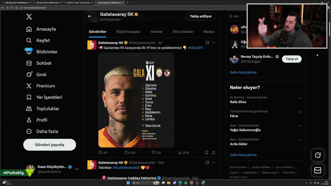Open options for Fıkra trend

[x=299, y=112]
